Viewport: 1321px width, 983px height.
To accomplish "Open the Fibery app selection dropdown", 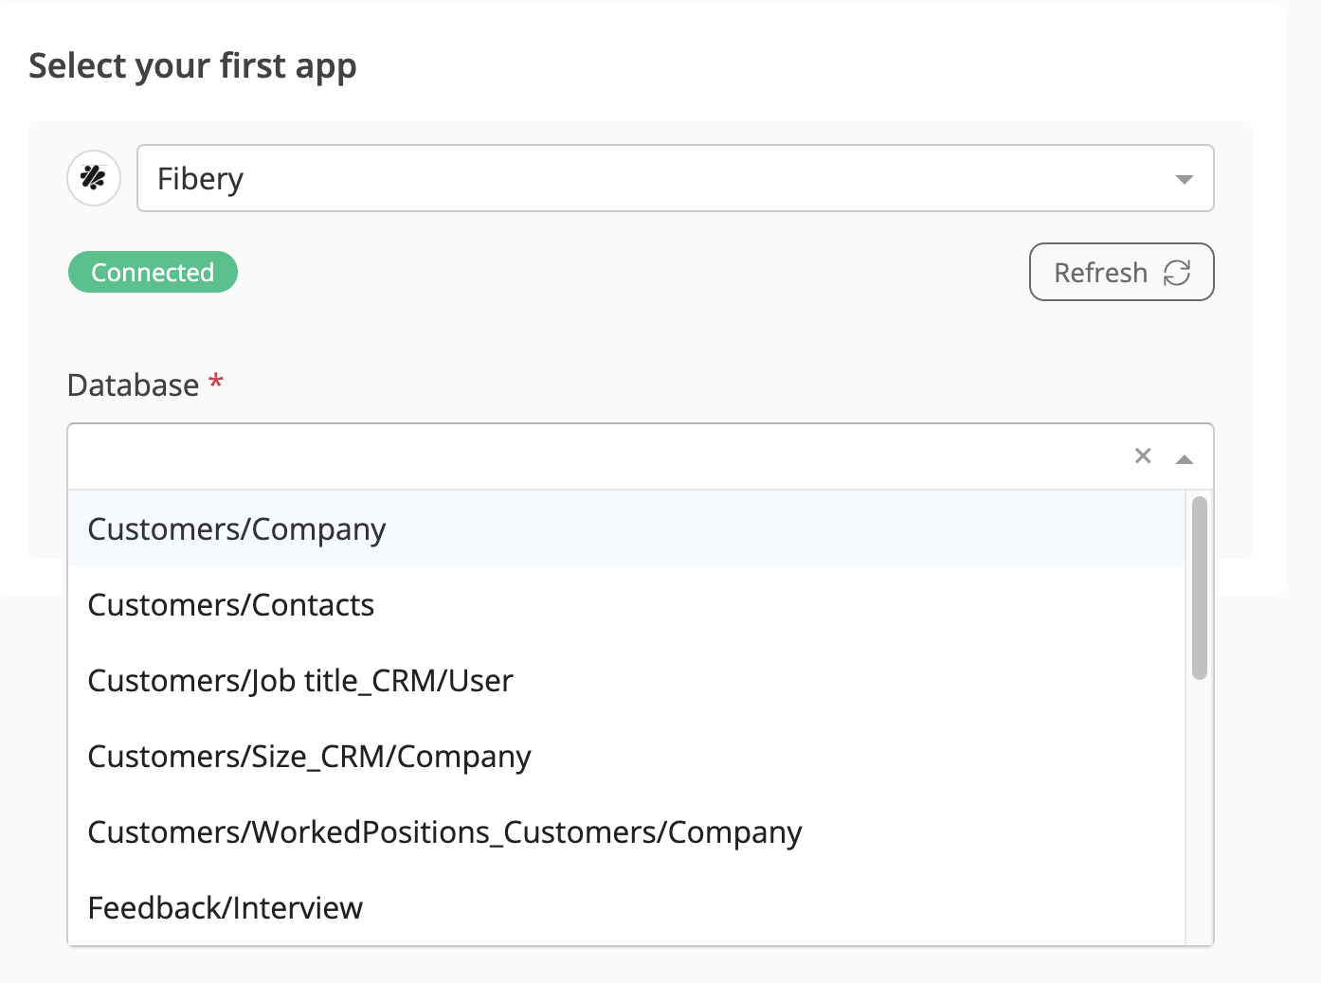I will [675, 178].
